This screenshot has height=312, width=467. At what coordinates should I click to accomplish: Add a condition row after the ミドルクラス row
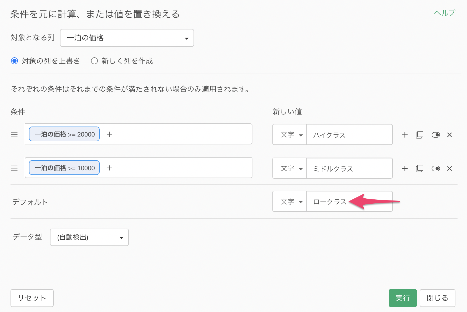[405, 169]
